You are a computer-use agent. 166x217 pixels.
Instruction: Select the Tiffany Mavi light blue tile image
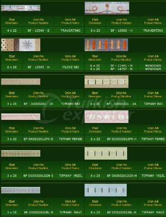[x=105, y=190]
